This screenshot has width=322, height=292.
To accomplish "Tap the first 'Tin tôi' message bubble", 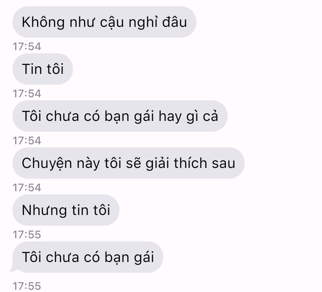I will point(43,69).
